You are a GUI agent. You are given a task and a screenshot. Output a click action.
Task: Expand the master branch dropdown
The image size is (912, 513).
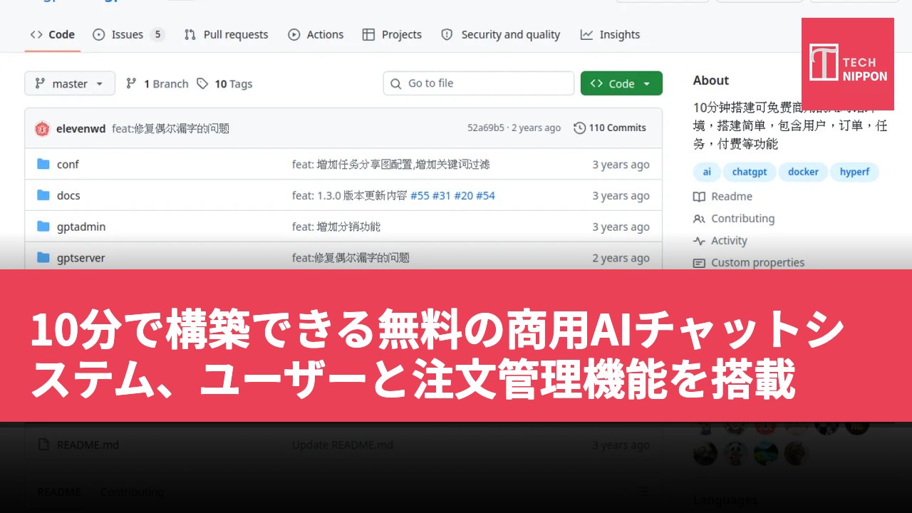[x=70, y=83]
